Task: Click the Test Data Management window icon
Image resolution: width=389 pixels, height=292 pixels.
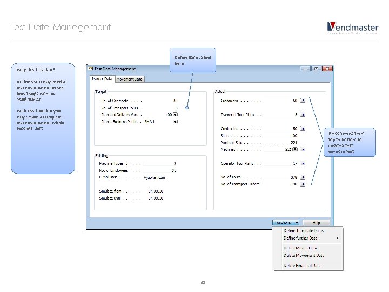Action: (x=91, y=69)
